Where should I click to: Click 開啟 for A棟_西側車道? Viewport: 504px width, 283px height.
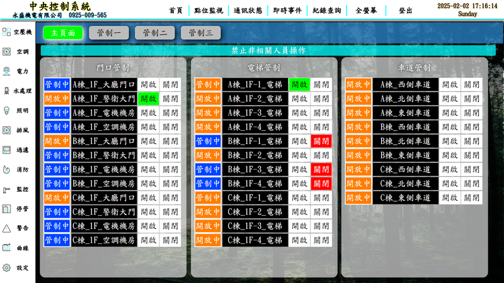tap(450, 85)
